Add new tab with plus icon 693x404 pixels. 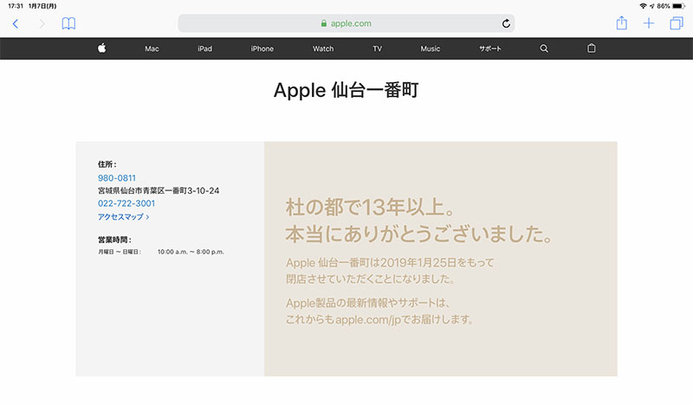pos(648,23)
